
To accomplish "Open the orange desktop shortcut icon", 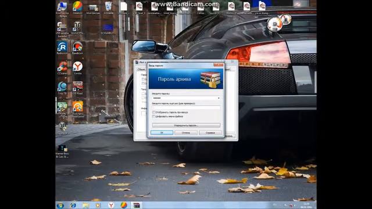I will pyautogui.click(x=77, y=109).
